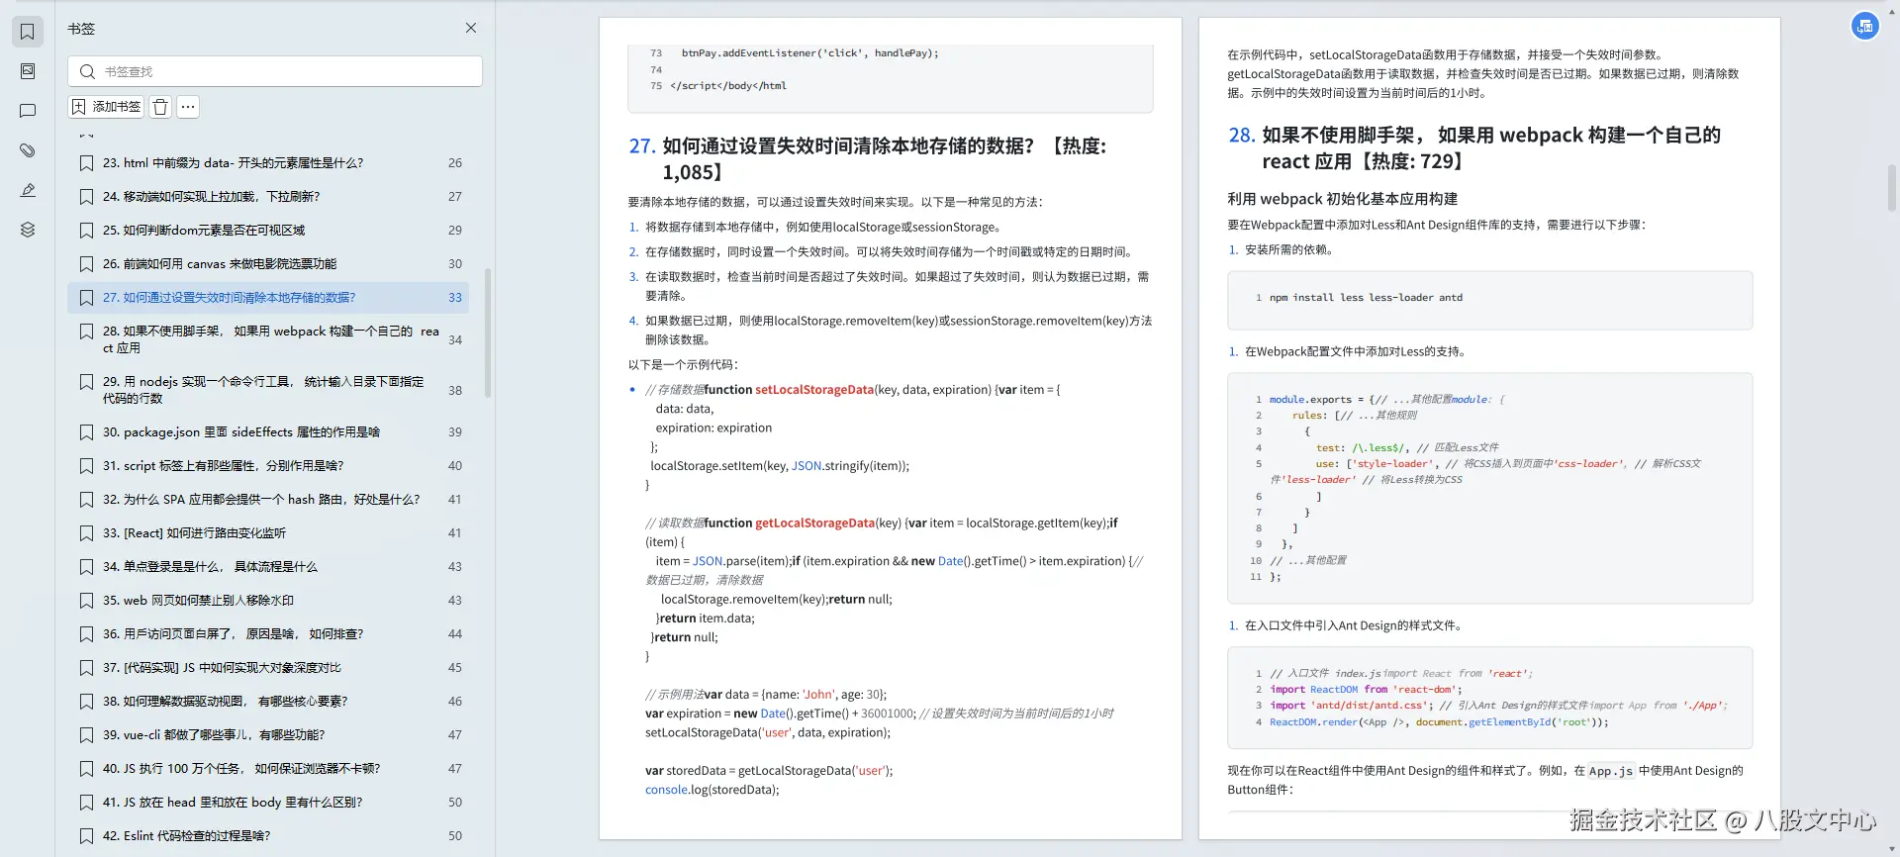Viewport: 1900px width, 857px height.
Task: Open the page thumbnails panel icon
Action: click(x=28, y=71)
